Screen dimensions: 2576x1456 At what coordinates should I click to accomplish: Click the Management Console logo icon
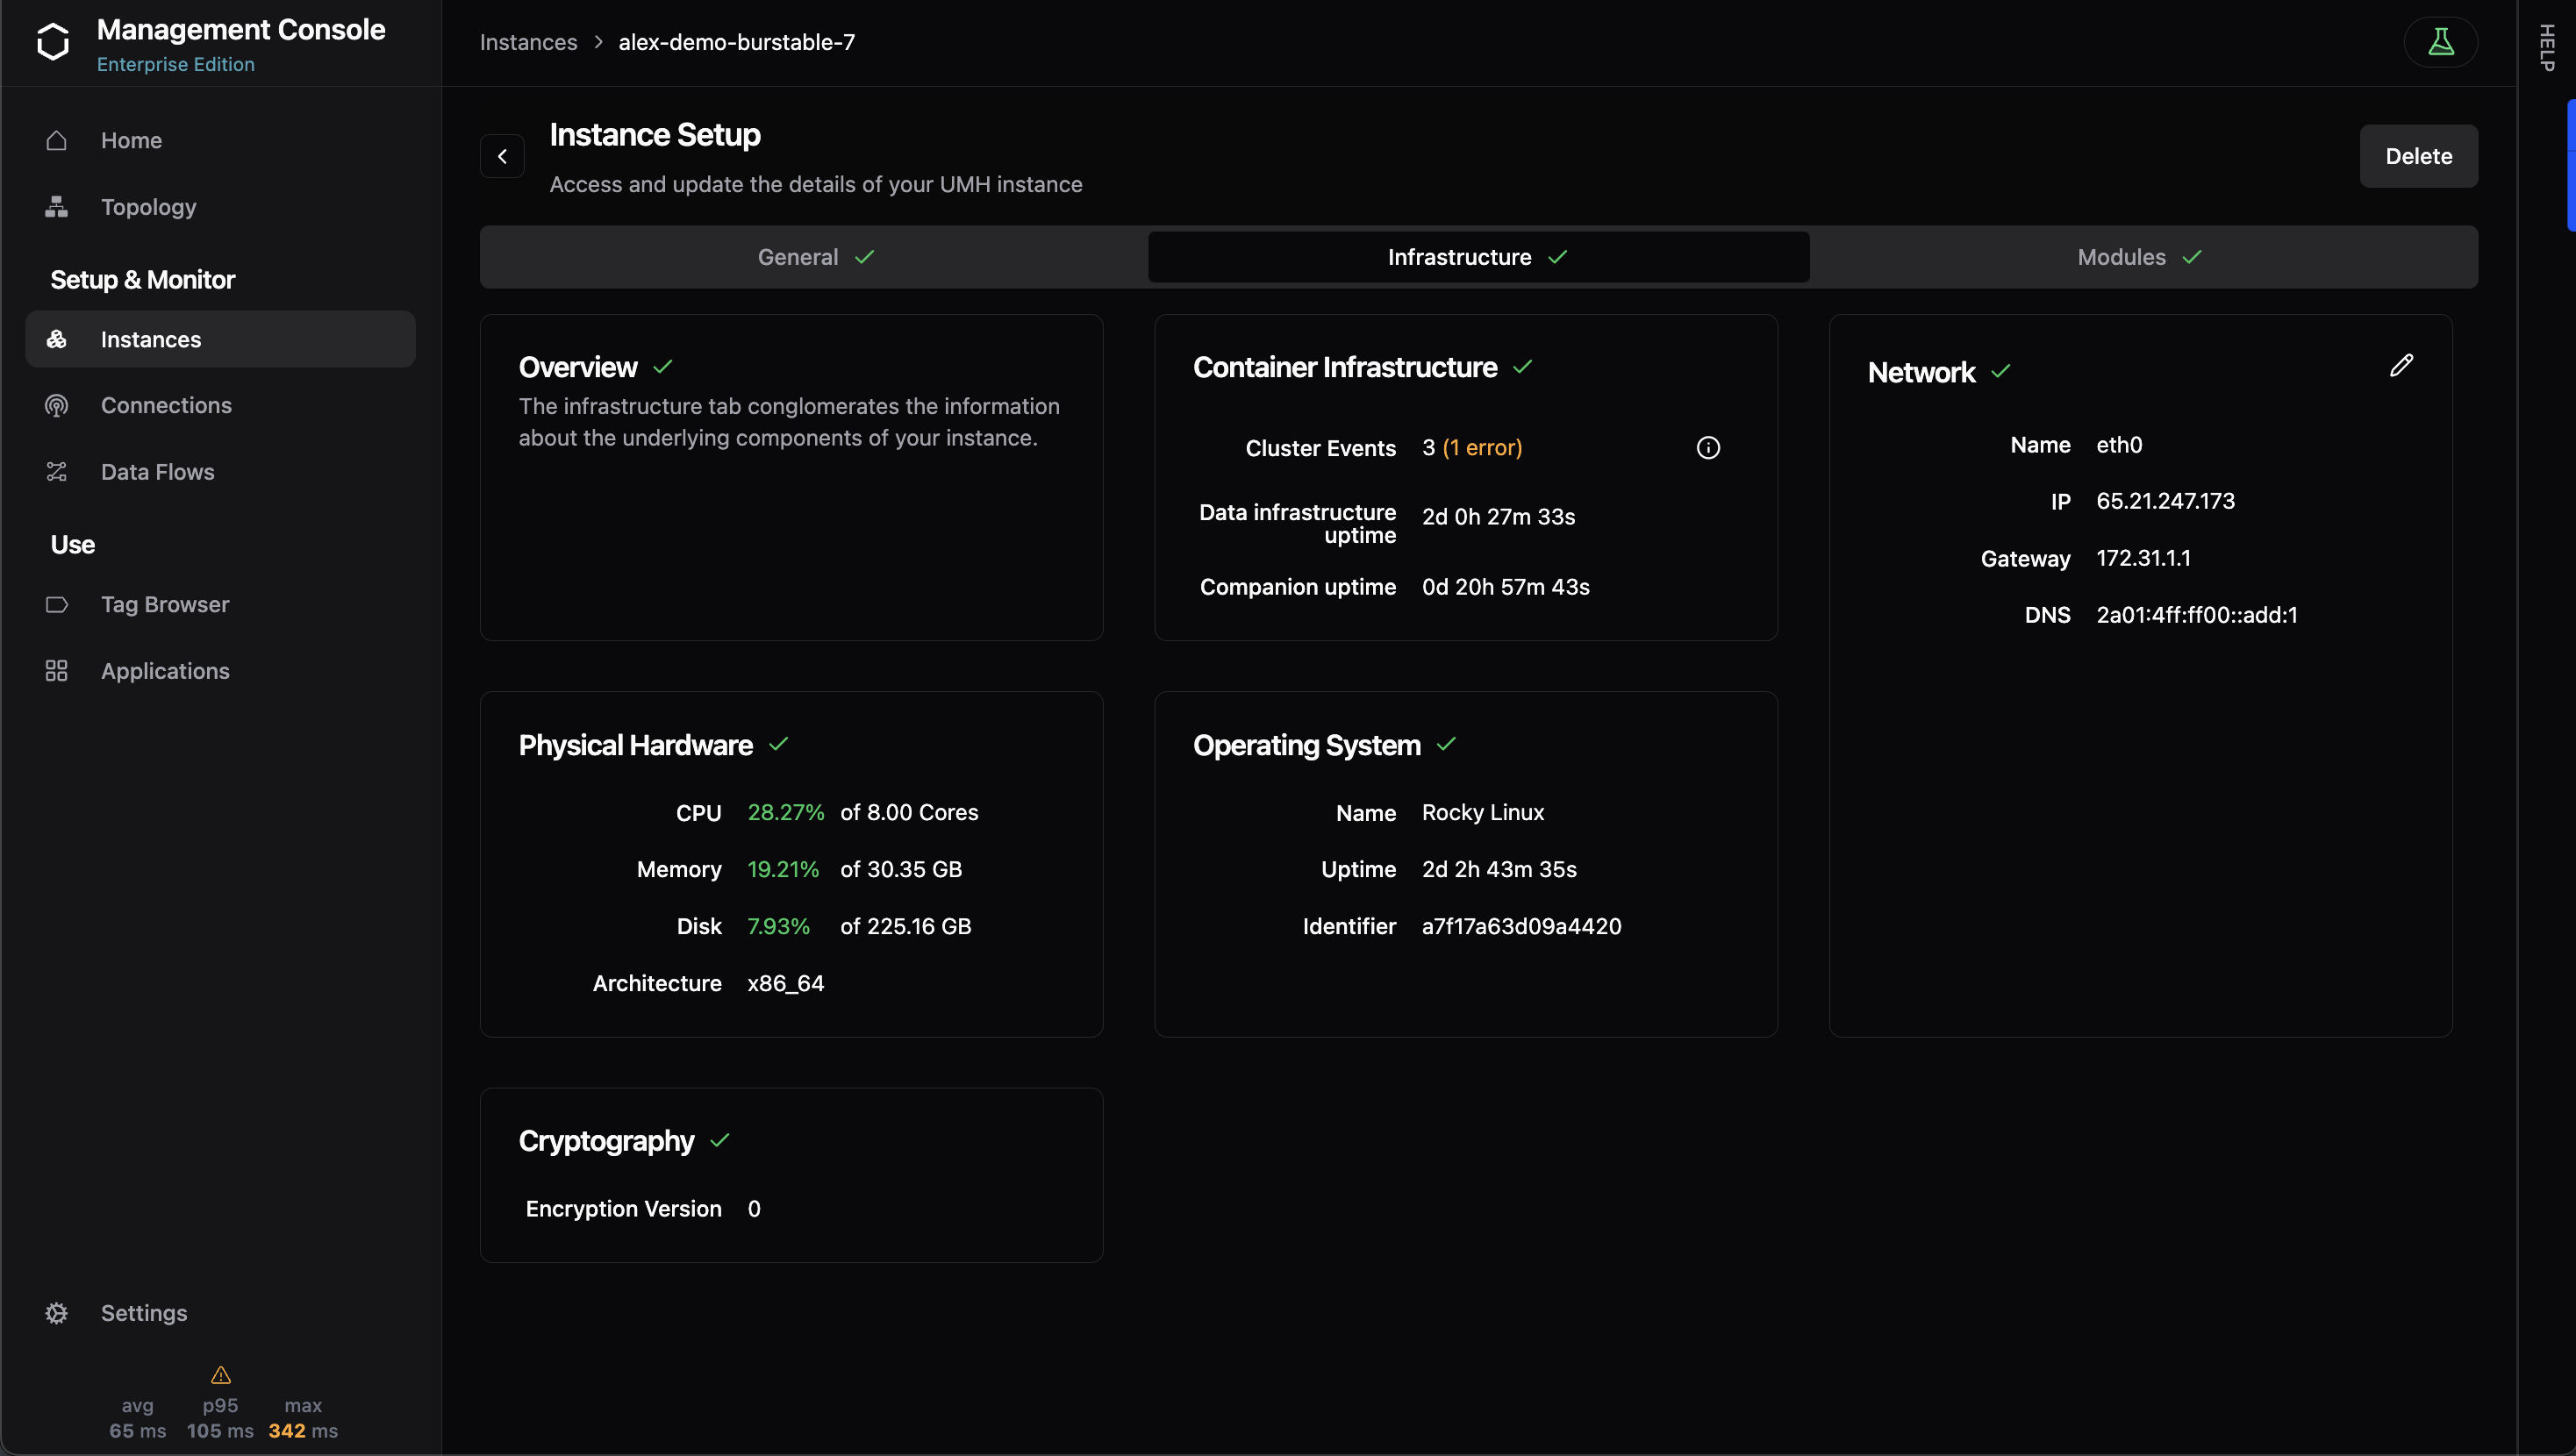click(x=53, y=42)
